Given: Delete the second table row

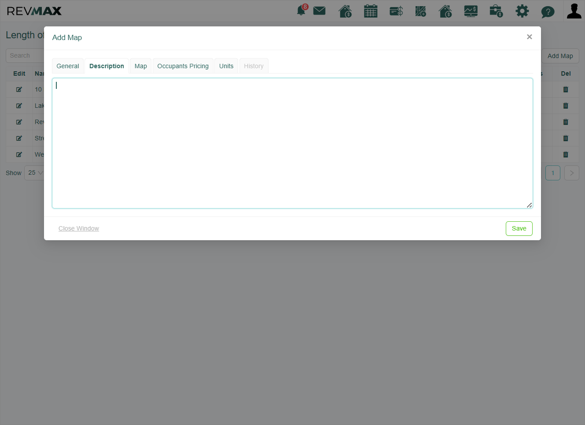Looking at the screenshot, I should tap(566, 106).
